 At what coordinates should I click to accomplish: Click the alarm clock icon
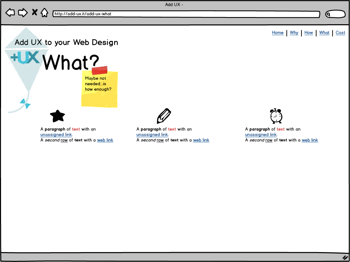tap(276, 116)
